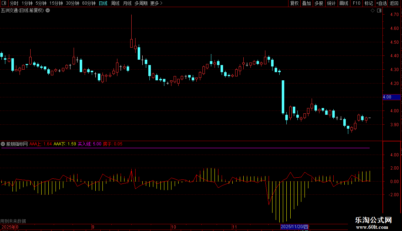Click the 4.20 price axis label
This screenshot has height=231, width=402.
point(394,84)
